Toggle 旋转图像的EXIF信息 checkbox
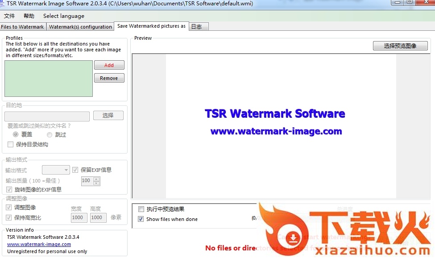 pyautogui.click(x=9, y=190)
